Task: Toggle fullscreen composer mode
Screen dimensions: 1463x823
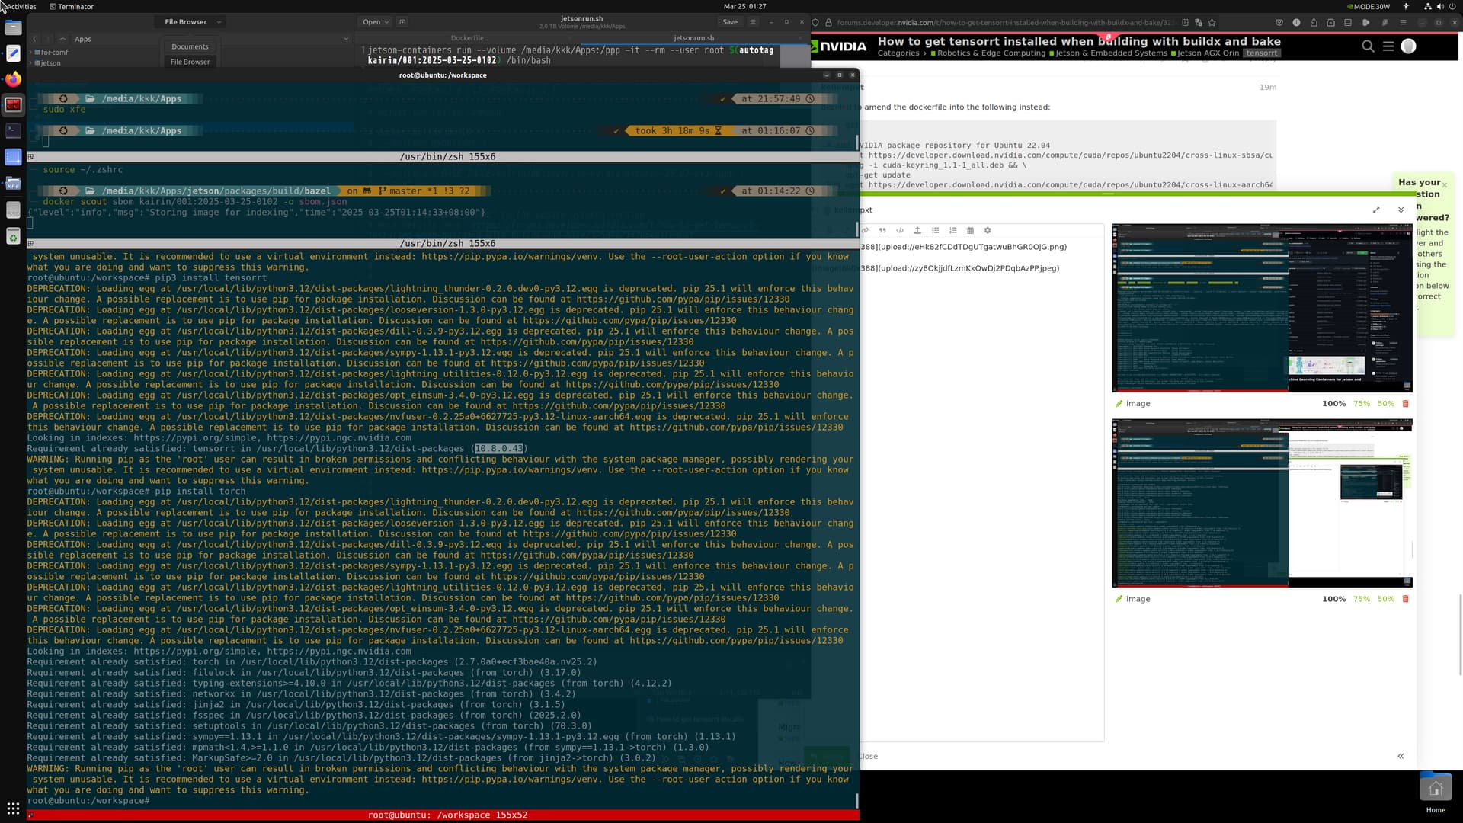Action: 1376,210
